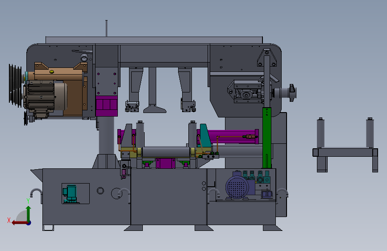This screenshot has height=251, width=387.
Task: Pick the triangular bracket atop the green column
Action: click(266, 57)
